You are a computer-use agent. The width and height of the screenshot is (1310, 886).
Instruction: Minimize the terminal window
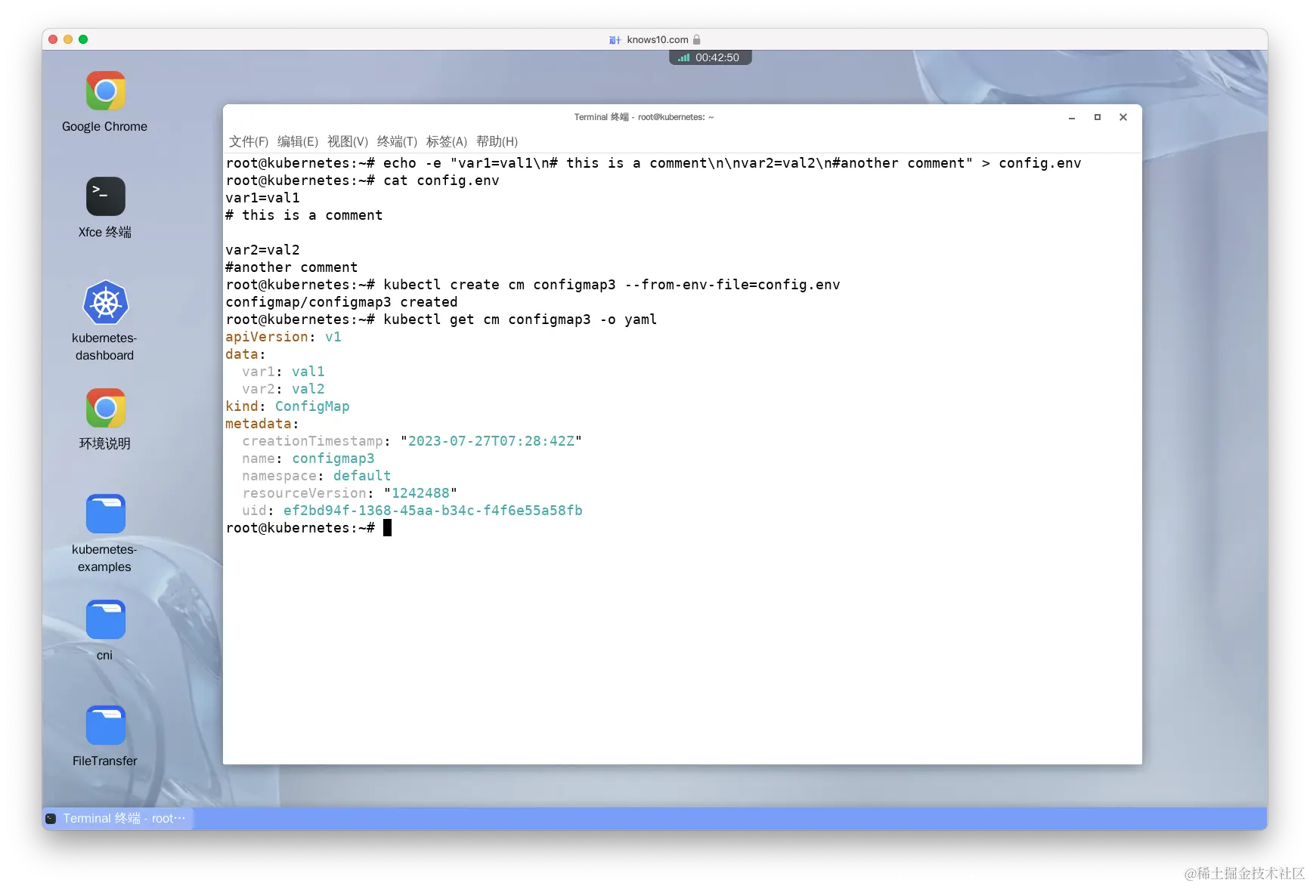pos(1071,117)
